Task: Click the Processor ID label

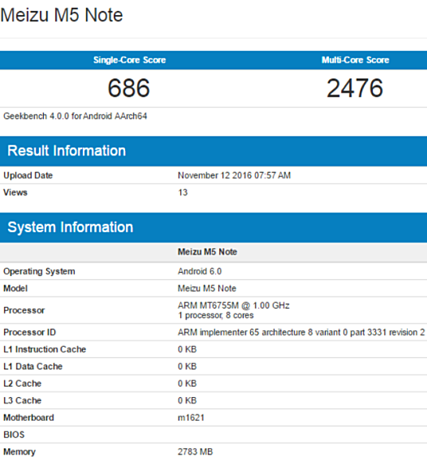Action: point(29,332)
